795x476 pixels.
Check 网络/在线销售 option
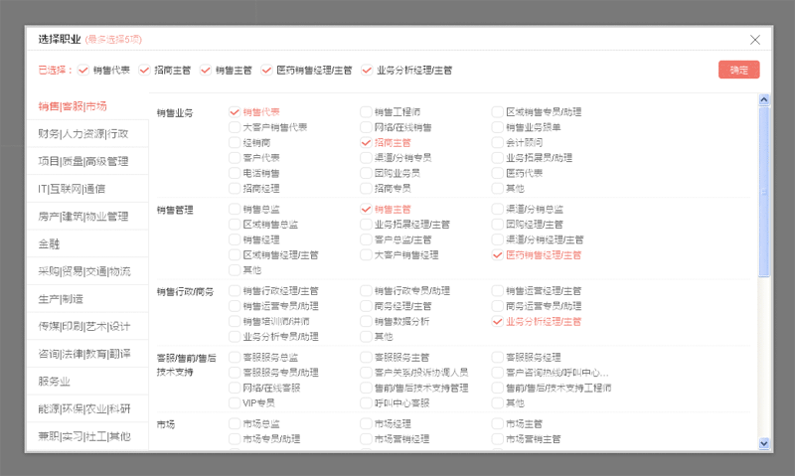(x=366, y=127)
